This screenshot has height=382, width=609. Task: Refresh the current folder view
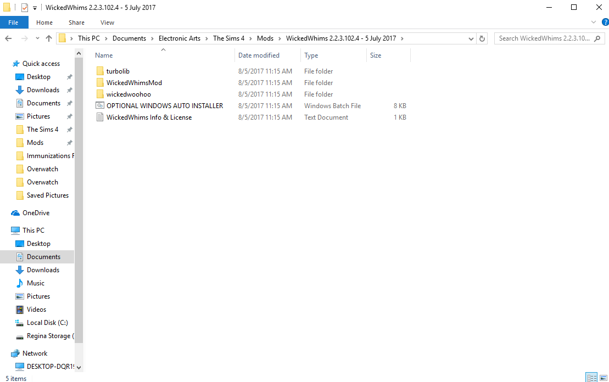482,38
